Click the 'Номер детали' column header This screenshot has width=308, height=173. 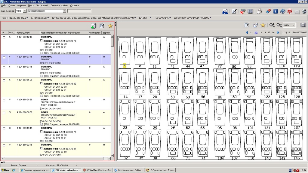click(28, 32)
